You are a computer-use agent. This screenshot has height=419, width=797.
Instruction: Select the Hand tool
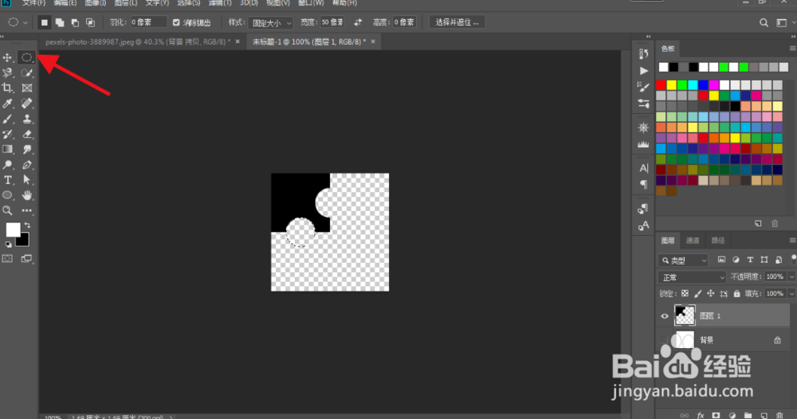point(26,195)
